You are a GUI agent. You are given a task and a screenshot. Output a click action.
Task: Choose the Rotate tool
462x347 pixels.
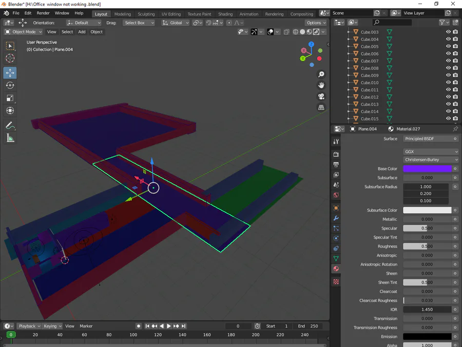point(10,85)
